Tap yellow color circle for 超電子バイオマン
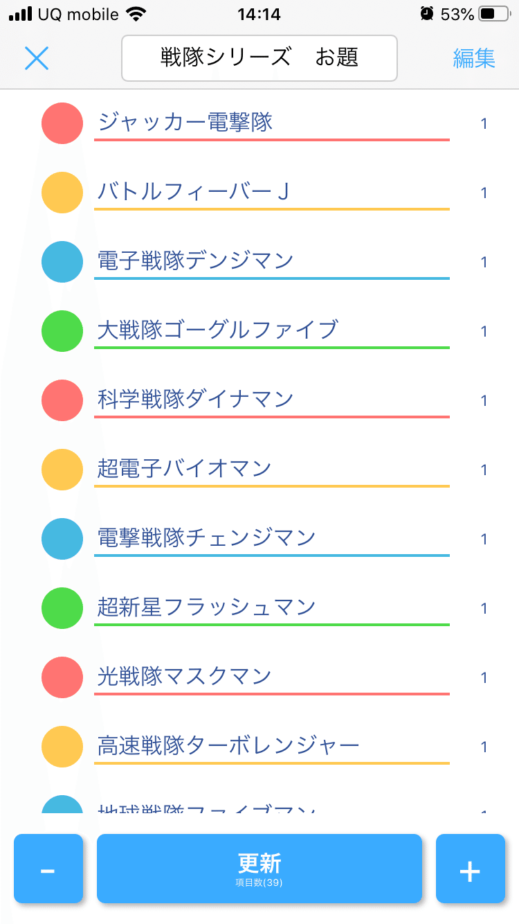The width and height of the screenshot is (519, 924). coord(62,470)
